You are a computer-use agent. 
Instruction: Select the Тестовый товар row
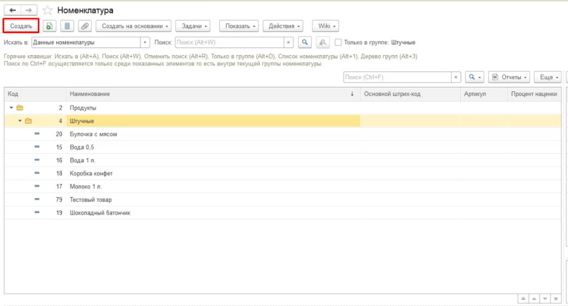tap(91, 200)
